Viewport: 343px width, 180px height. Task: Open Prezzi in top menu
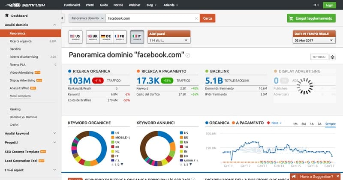coord(90,5)
